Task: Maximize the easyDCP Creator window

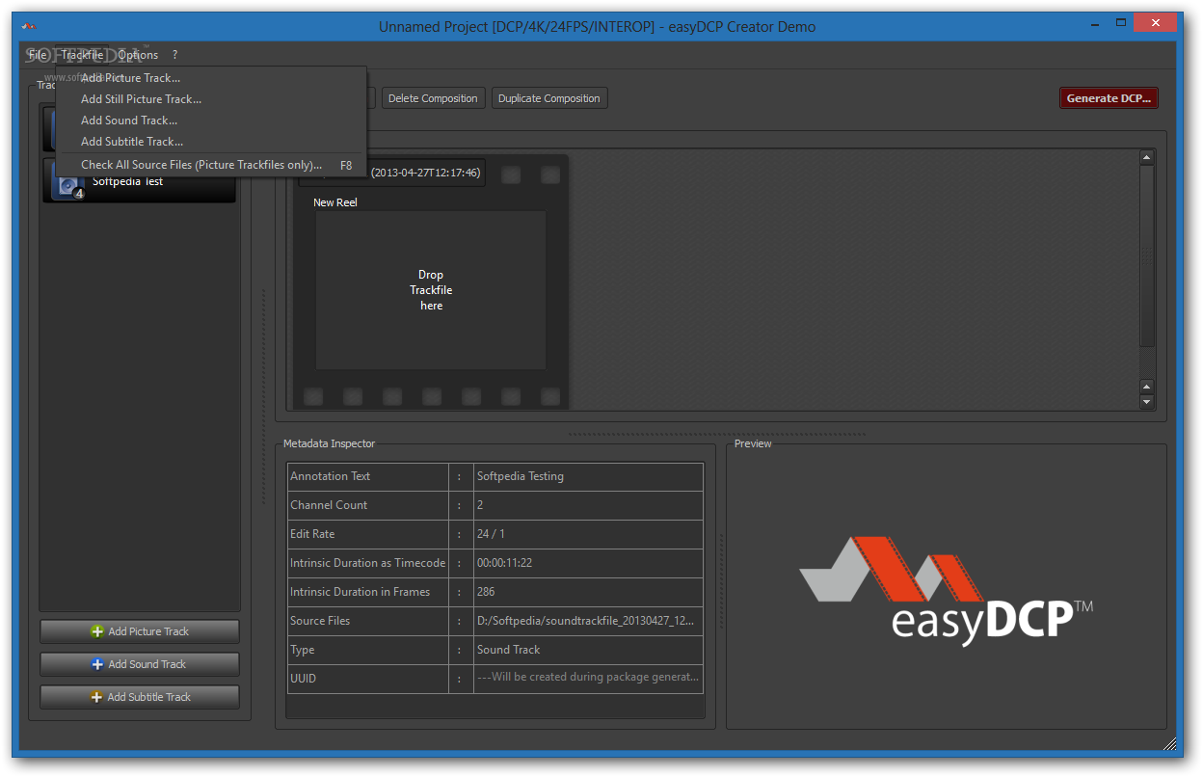Action: [x=1121, y=23]
